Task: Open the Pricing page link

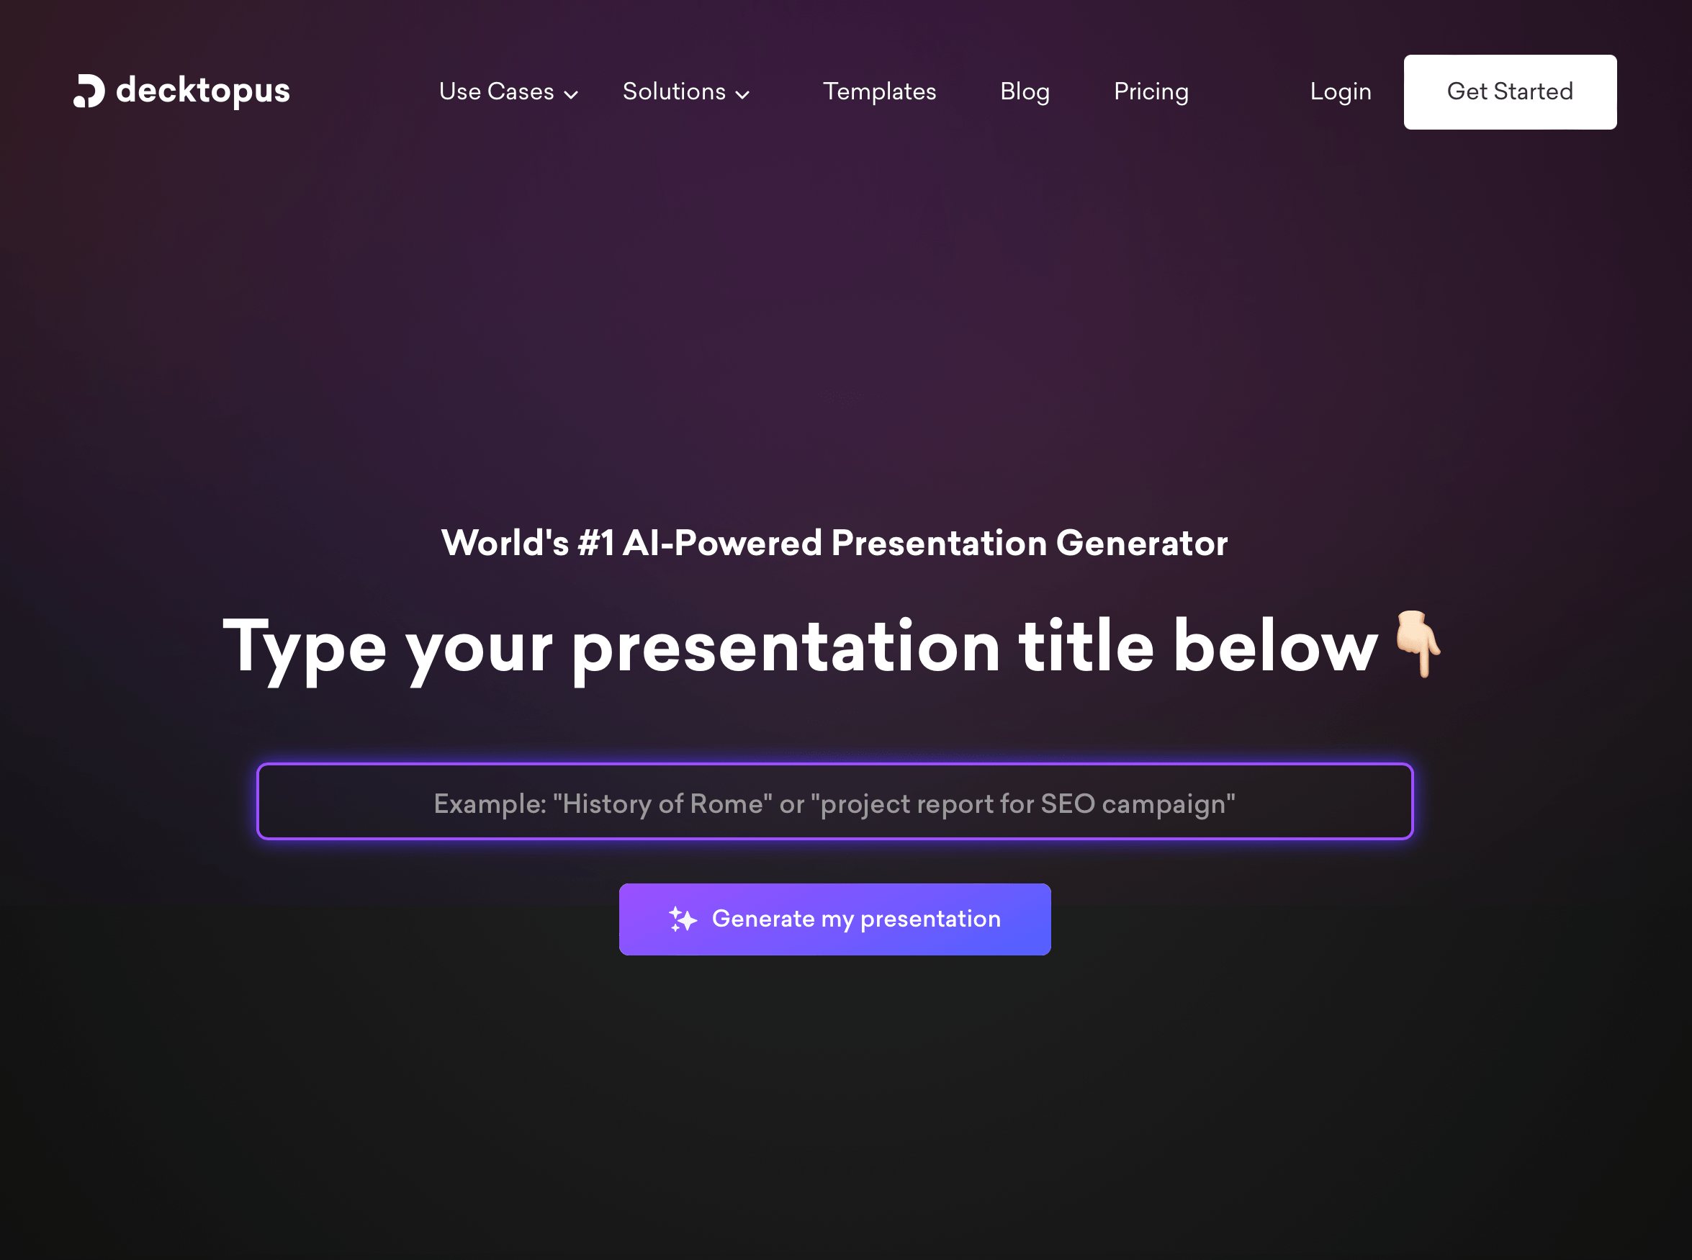Action: [x=1152, y=91]
